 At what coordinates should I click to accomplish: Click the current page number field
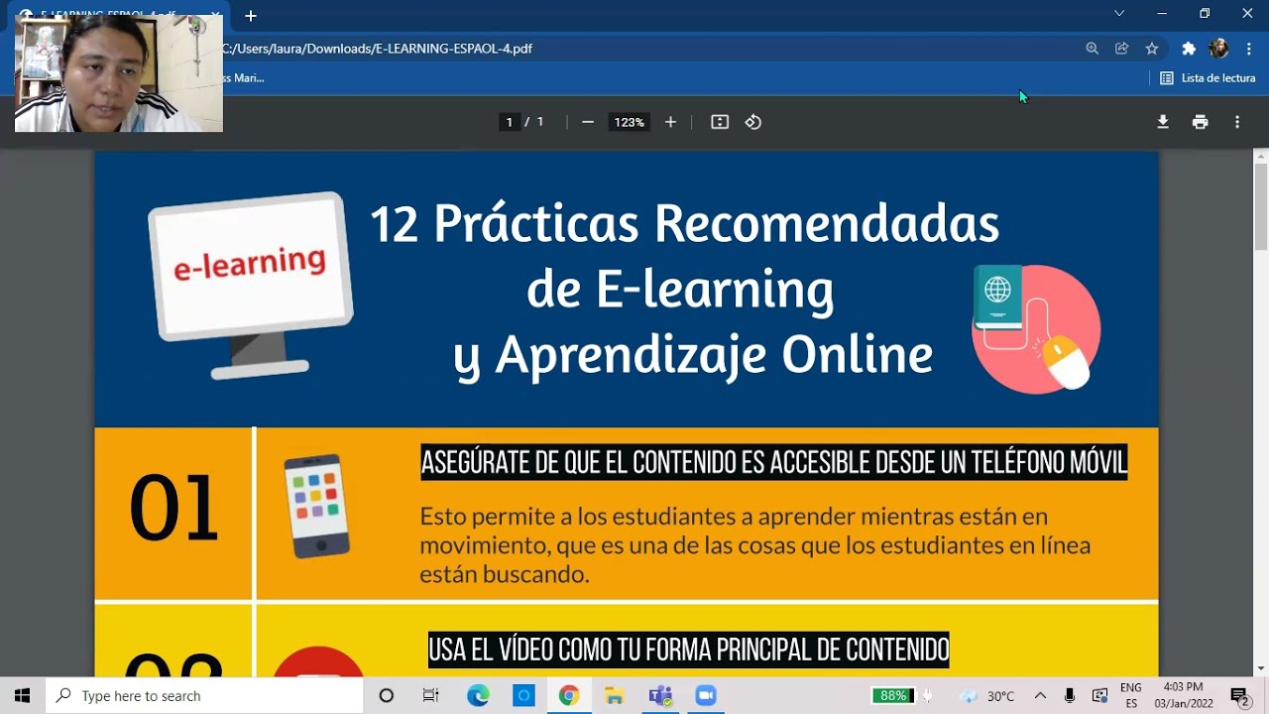coord(510,122)
